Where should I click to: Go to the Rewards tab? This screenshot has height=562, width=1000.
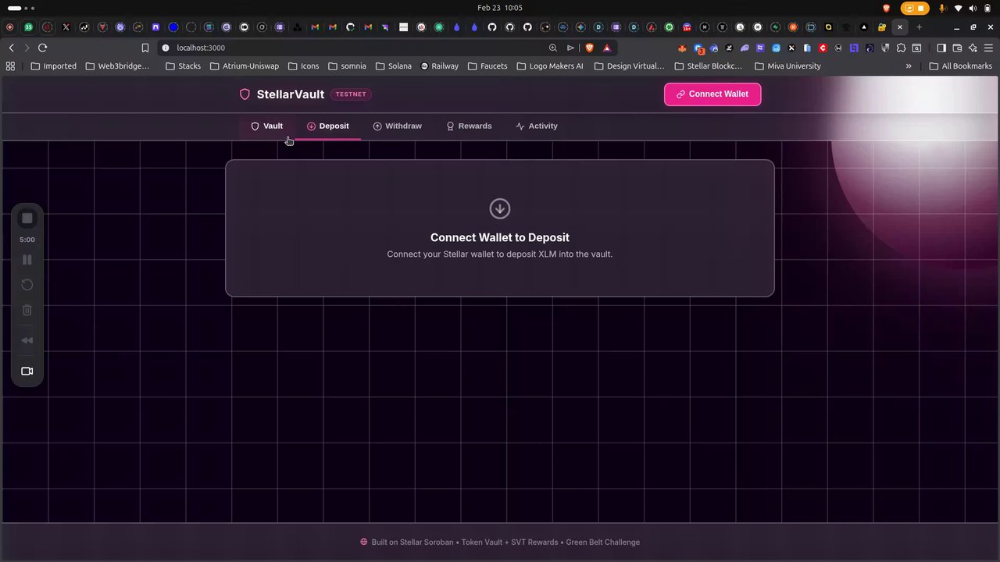click(x=469, y=126)
